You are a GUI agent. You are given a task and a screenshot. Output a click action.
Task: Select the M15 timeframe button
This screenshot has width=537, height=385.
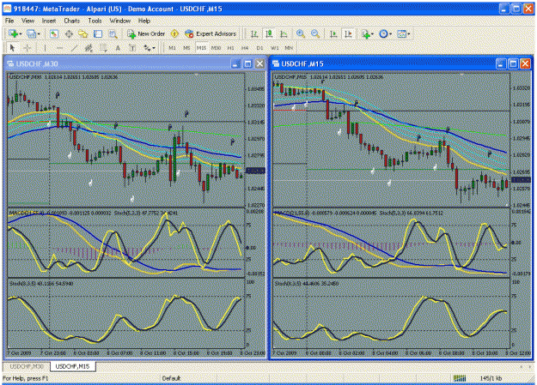[x=201, y=48]
